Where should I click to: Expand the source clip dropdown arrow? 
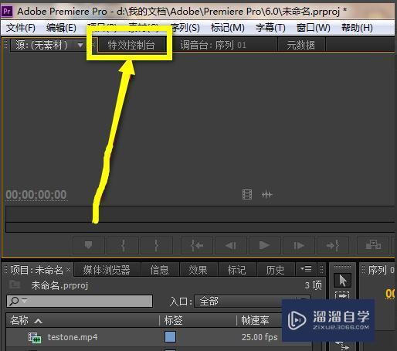[x=80, y=46]
